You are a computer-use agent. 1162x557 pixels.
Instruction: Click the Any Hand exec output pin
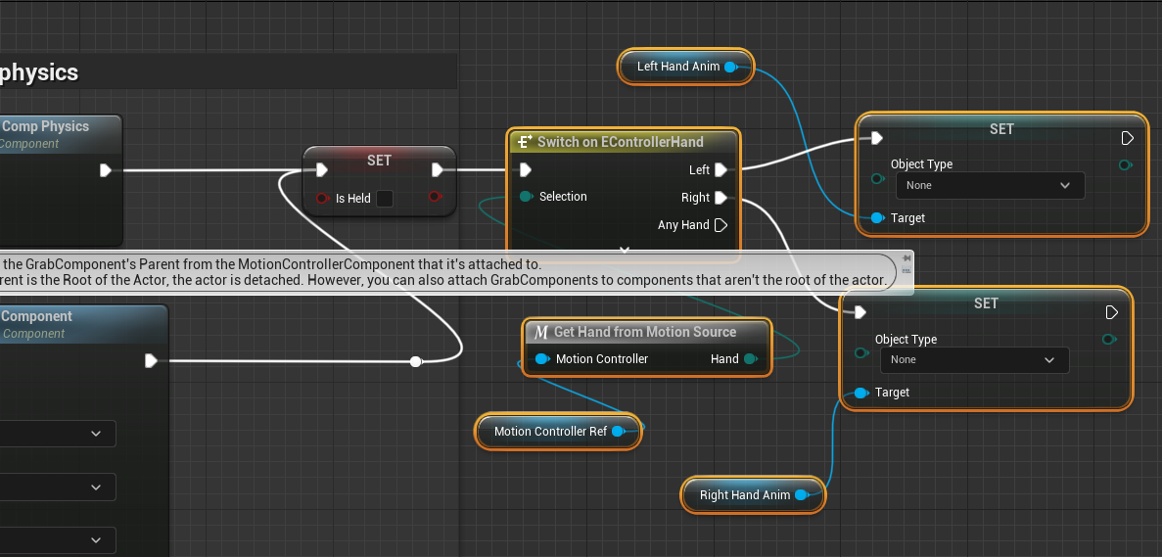click(x=721, y=225)
